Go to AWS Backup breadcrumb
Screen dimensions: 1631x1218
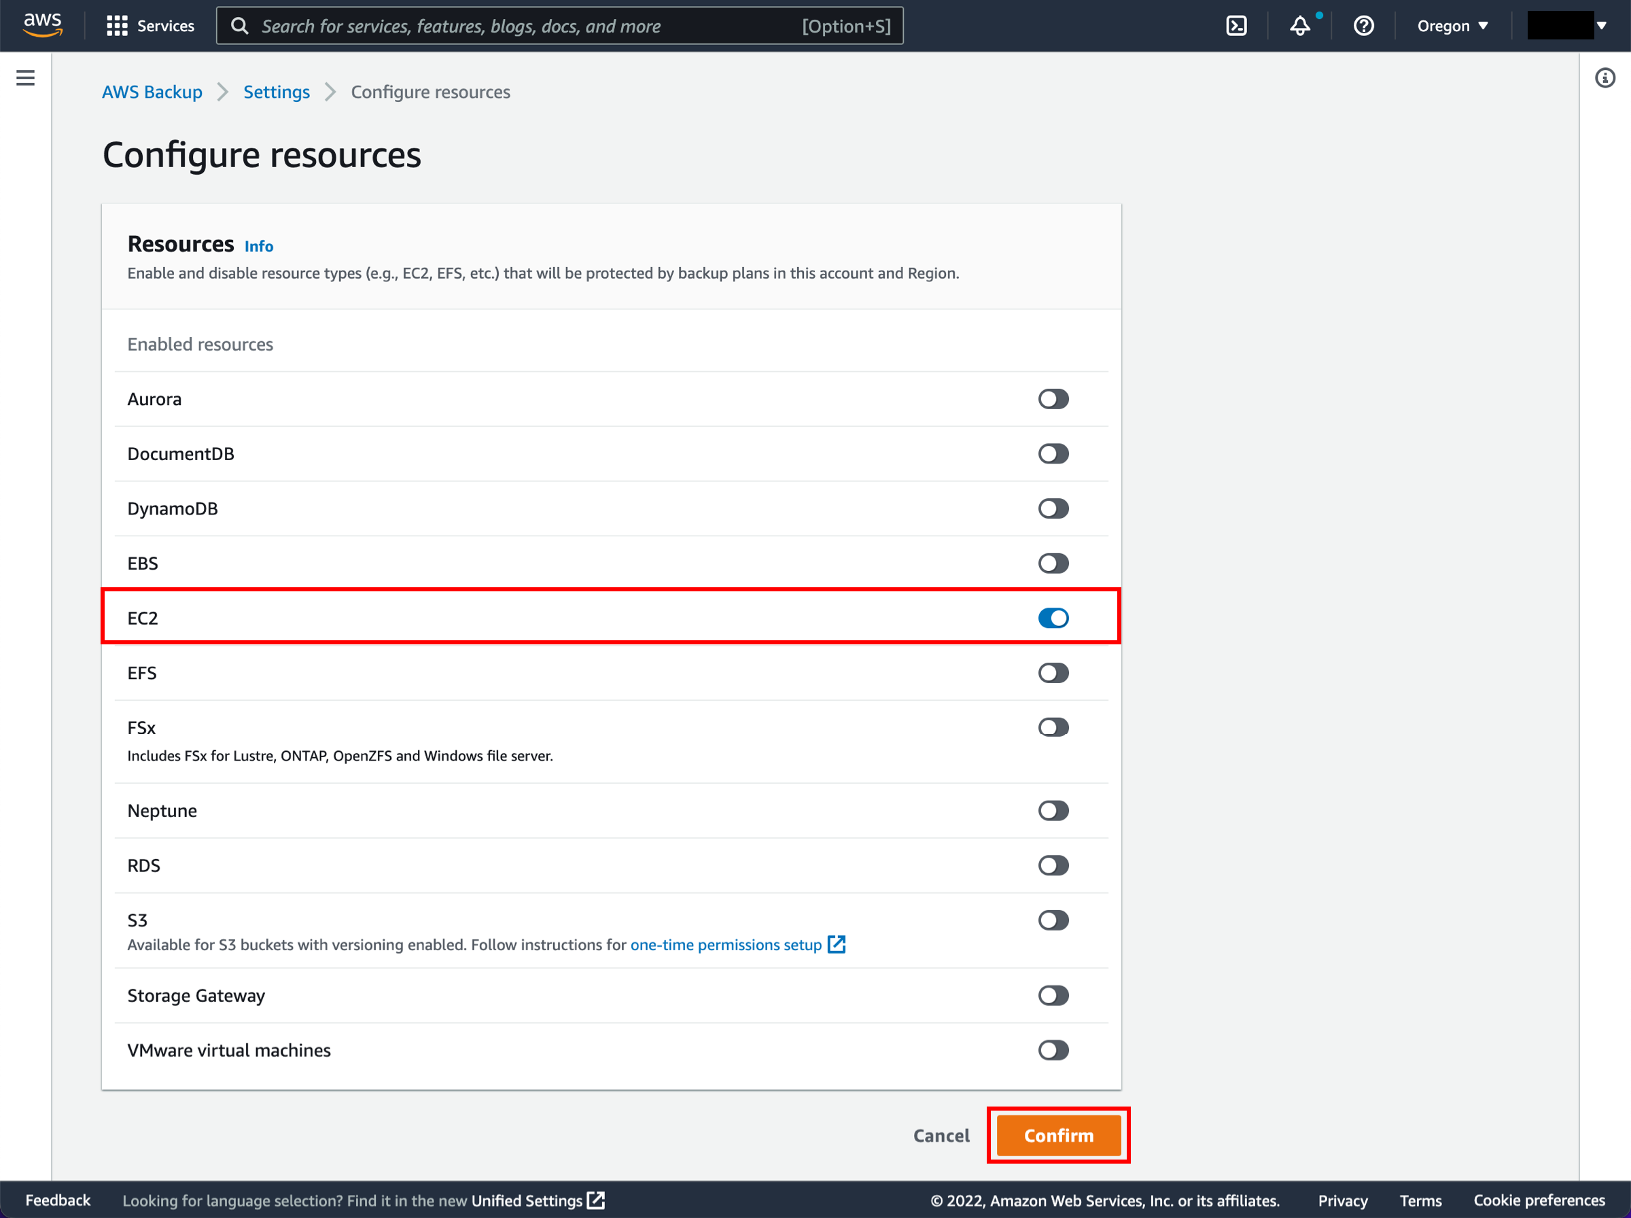point(152,92)
